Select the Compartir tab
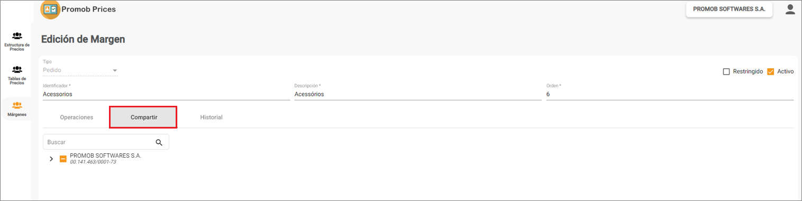The width and height of the screenshot is (802, 201). click(x=144, y=117)
